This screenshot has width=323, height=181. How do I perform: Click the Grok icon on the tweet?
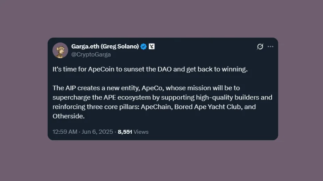[x=260, y=46]
